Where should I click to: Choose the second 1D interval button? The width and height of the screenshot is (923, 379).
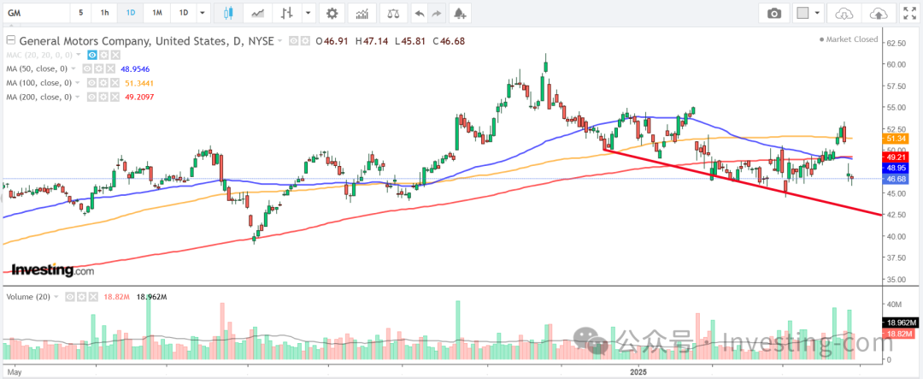(184, 12)
